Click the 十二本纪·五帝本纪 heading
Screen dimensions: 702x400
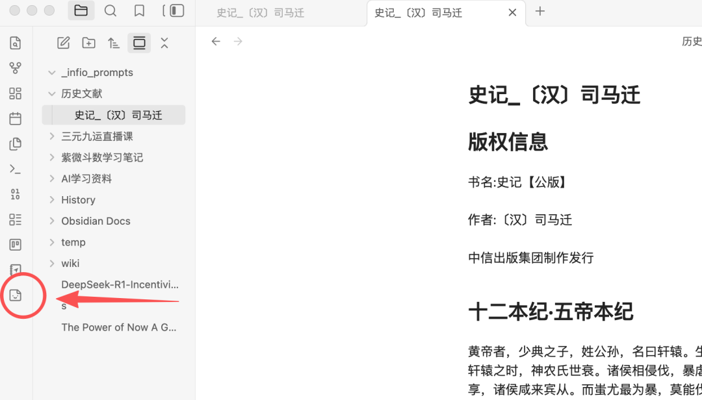[x=551, y=312]
